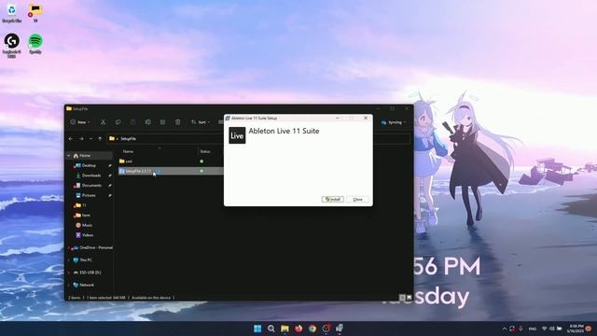Viewport: 597px width, 336px height.
Task: Click the Rename icon in File Explorer toolbar
Action: tap(147, 122)
